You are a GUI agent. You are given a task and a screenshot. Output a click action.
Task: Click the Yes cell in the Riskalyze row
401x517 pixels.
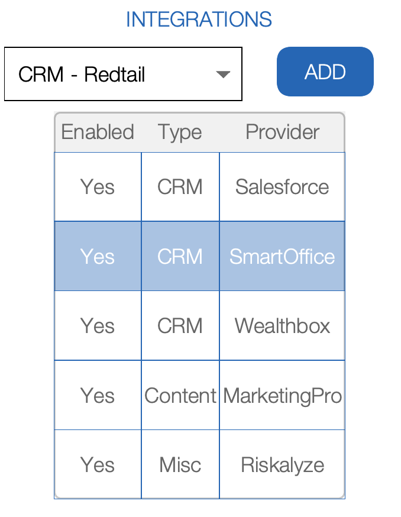(98, 464)
